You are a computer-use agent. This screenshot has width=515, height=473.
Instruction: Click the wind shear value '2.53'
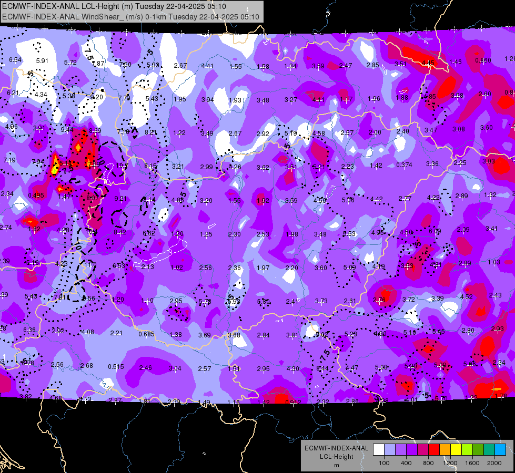tap(262, 234)
